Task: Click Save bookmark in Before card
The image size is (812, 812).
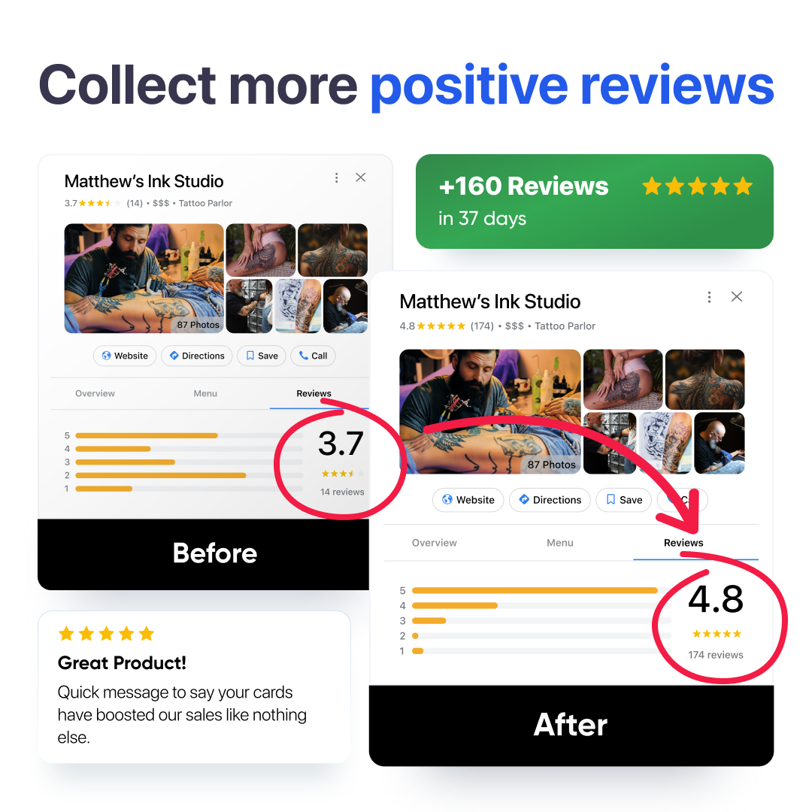Action: tap(262, 356)
